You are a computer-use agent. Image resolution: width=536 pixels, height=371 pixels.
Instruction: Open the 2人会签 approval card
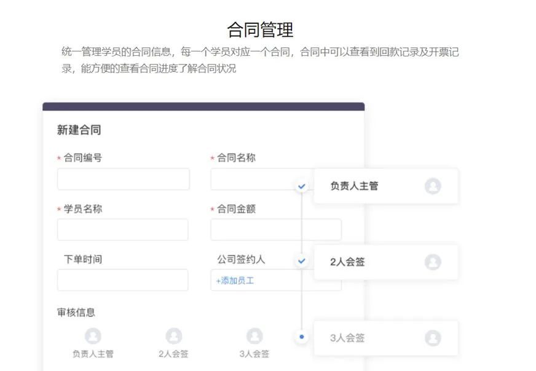[x=386, y=262]
